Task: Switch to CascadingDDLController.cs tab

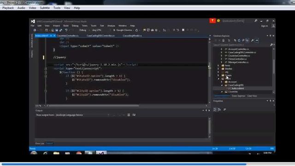Action: pos(100,36)
